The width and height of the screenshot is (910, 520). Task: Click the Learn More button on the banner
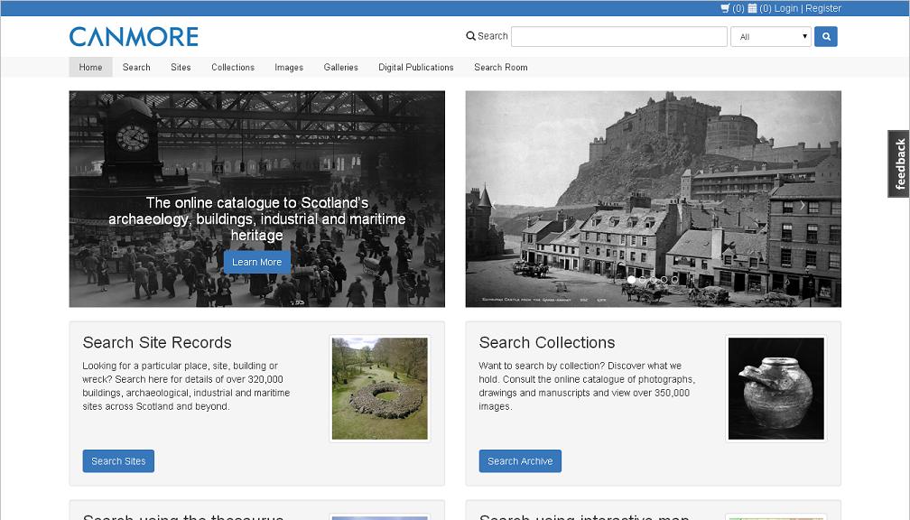click(x=256, y=262)
